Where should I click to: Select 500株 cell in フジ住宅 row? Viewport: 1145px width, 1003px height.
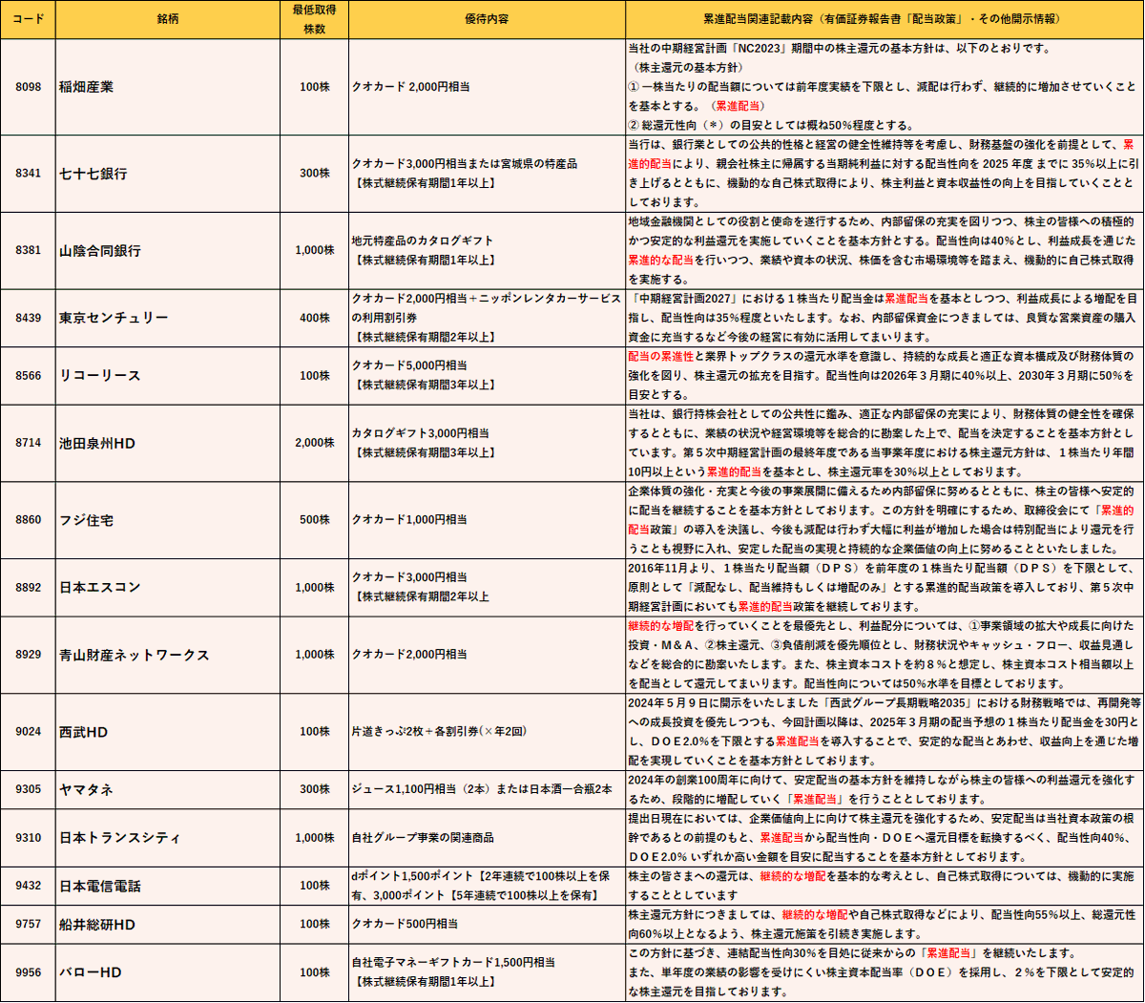point(315,520)
